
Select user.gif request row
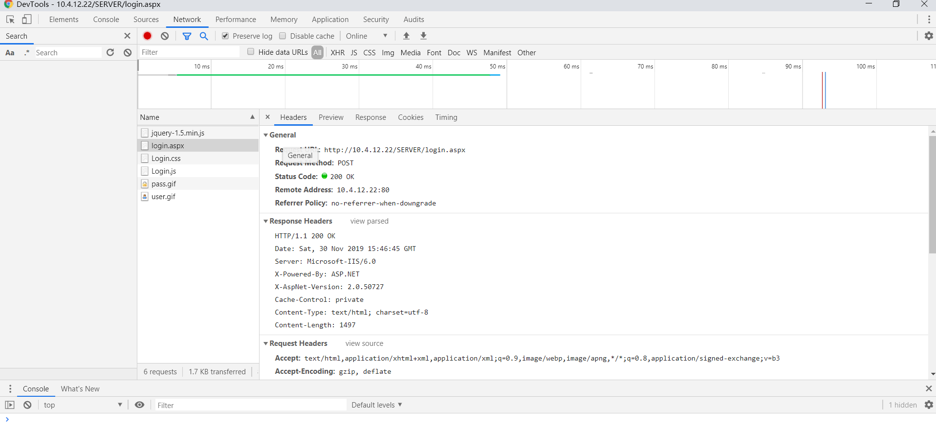point(198,196)
